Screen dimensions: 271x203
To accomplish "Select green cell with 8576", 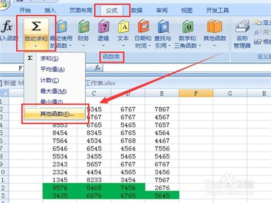I will 60,188.
